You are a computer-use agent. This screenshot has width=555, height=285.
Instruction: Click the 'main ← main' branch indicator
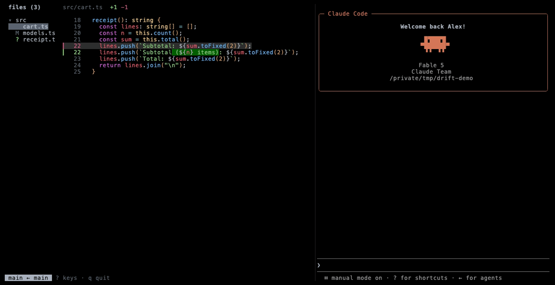28,278
